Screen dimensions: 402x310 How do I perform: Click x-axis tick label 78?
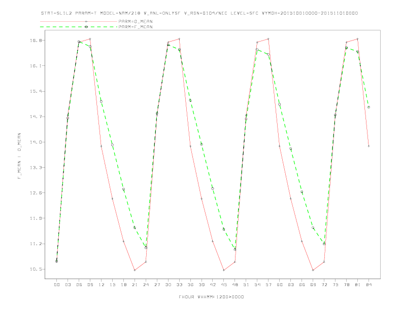click(x=346, y=285)
